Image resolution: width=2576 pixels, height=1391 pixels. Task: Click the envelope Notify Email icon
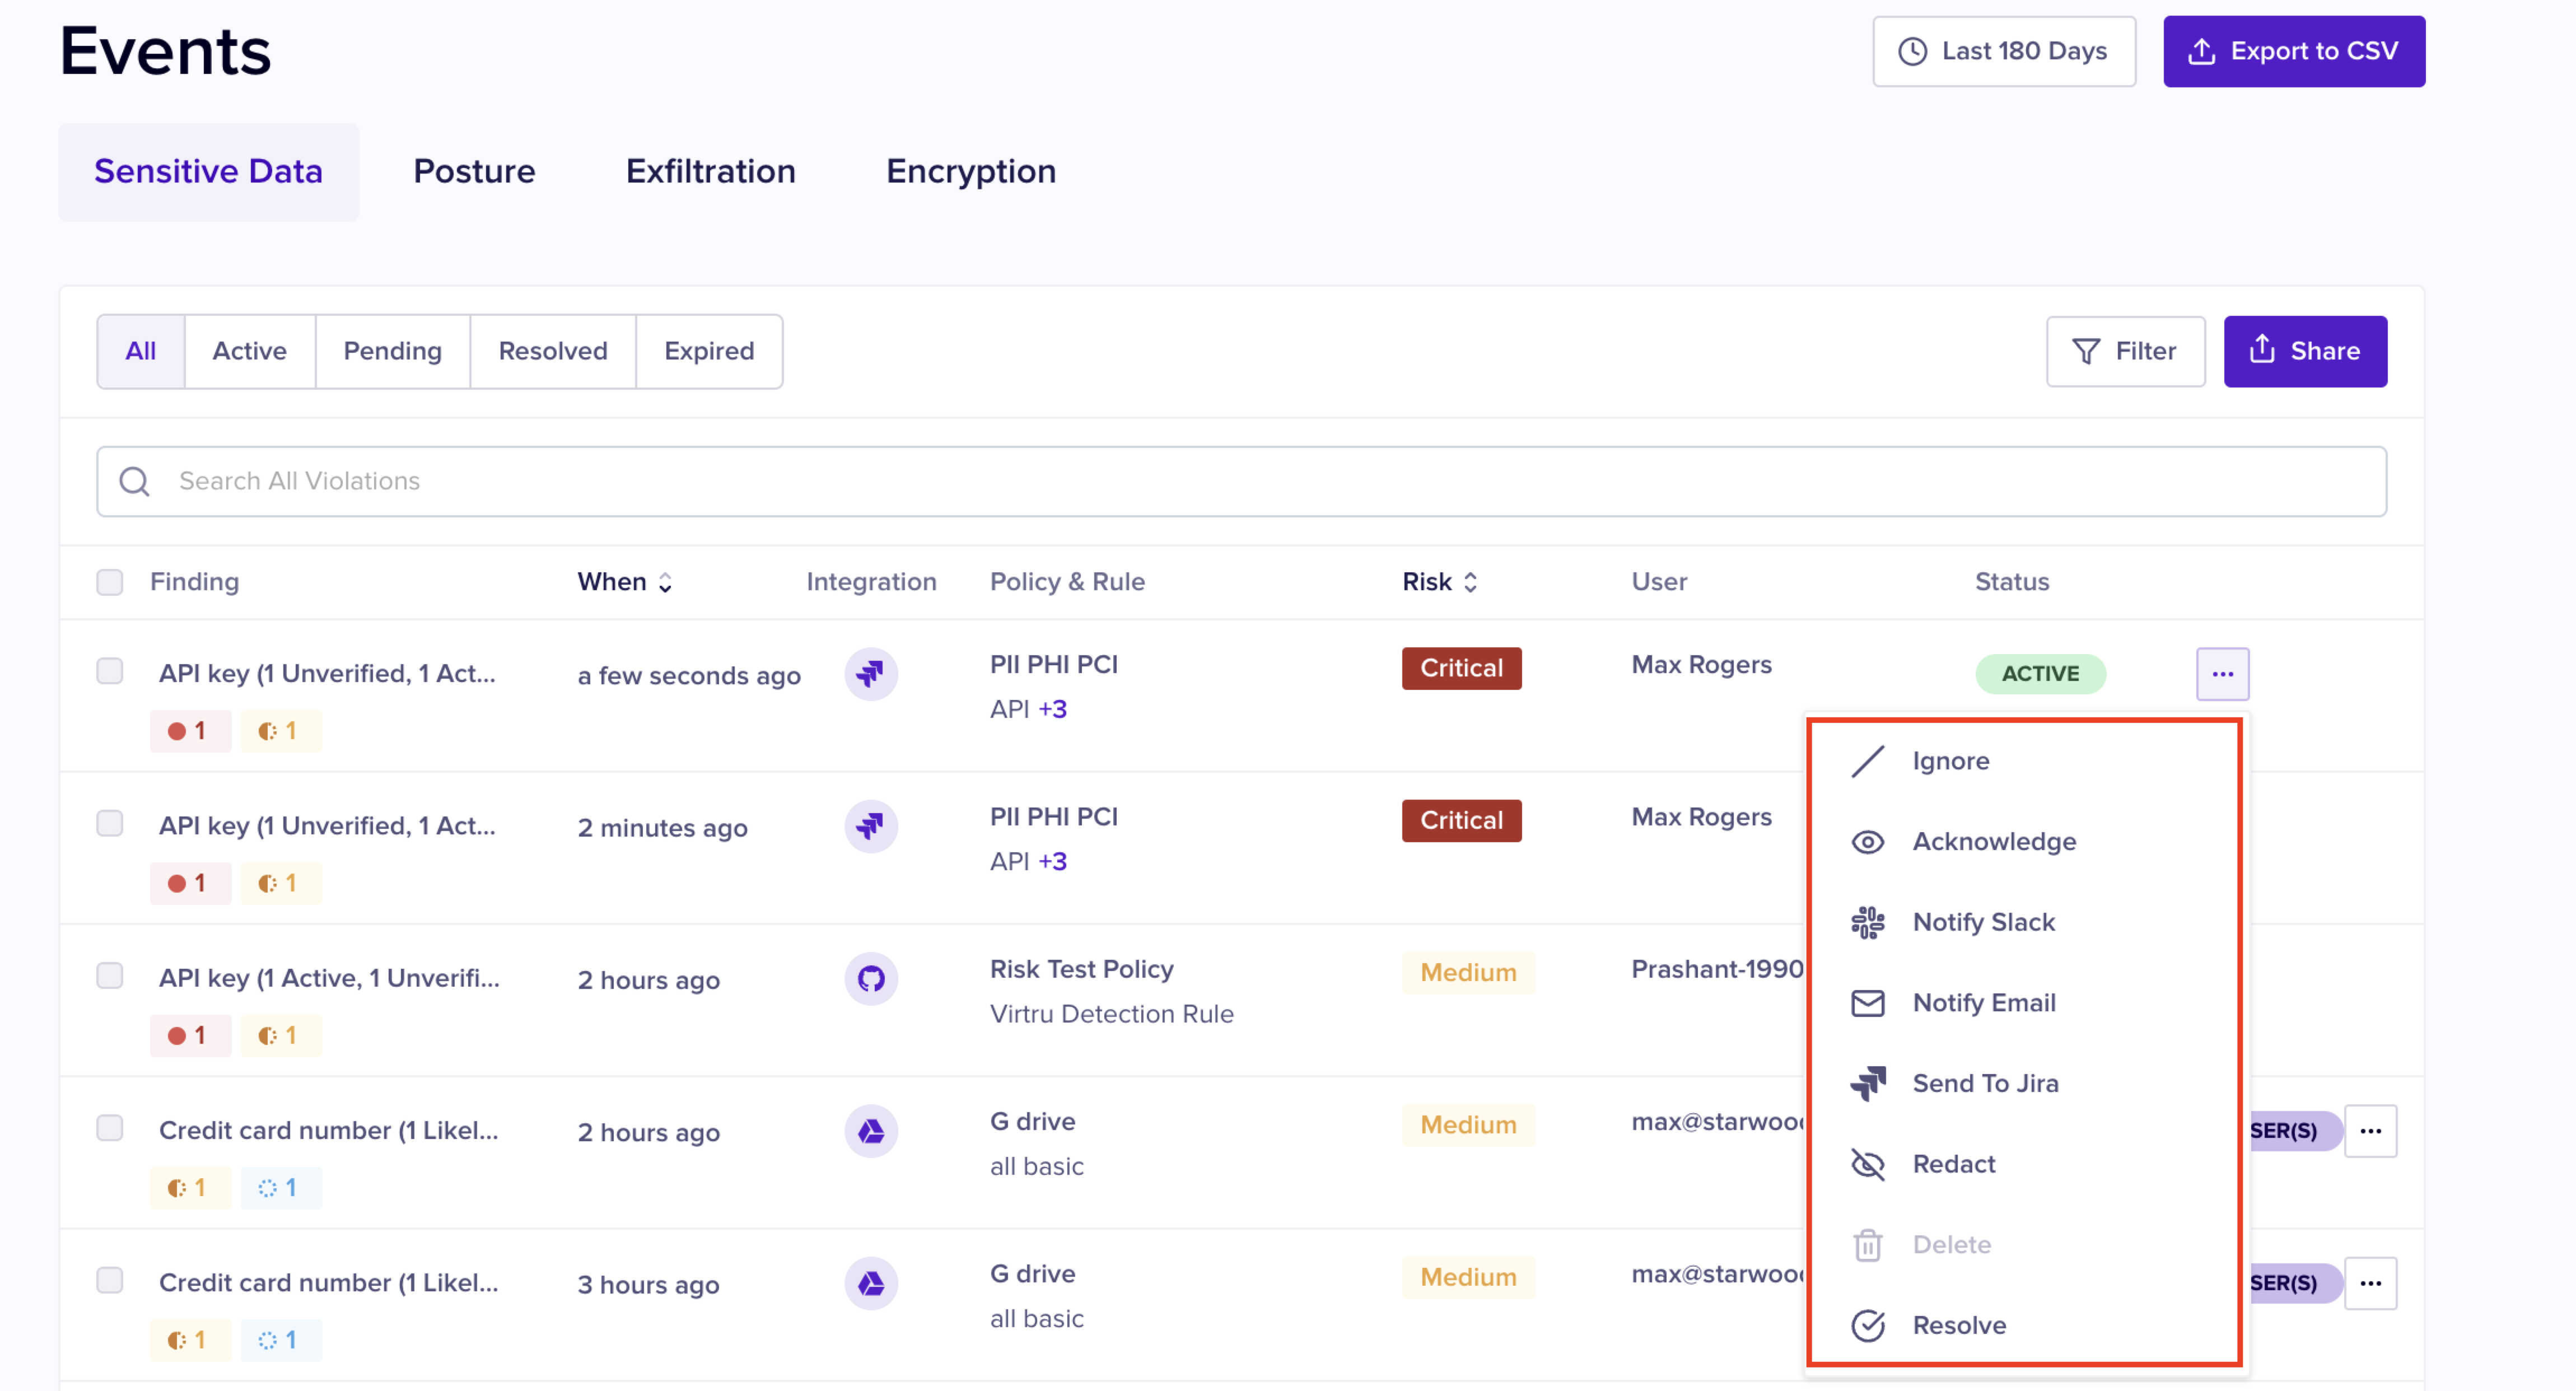coord(1867,1003)
